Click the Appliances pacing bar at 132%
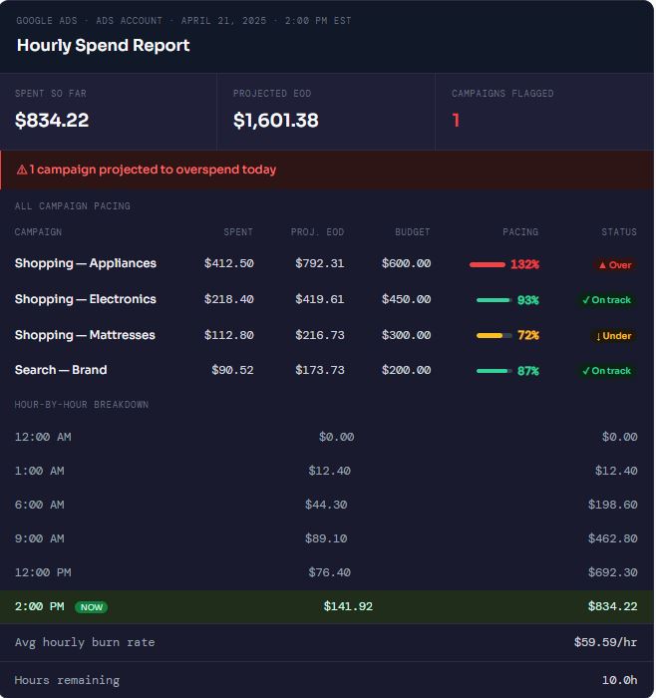The image size is (656, 698). pos(488,264)
